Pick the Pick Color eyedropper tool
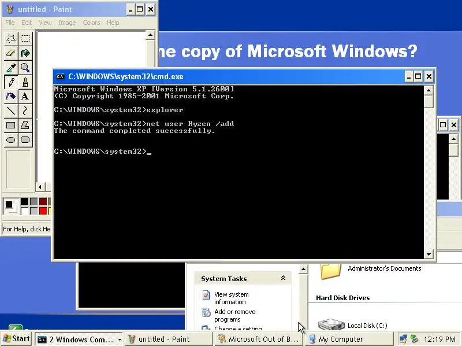The image size is (462, 347). [11, 68]
